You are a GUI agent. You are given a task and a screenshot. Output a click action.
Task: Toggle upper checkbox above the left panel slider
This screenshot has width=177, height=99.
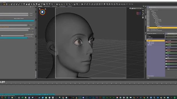(25, 34)
